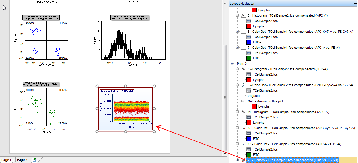Collapse the 8 - Histogram FITC-A node
Image resolution: width=358 pixels, height=163 pixels.
point(237,69)
